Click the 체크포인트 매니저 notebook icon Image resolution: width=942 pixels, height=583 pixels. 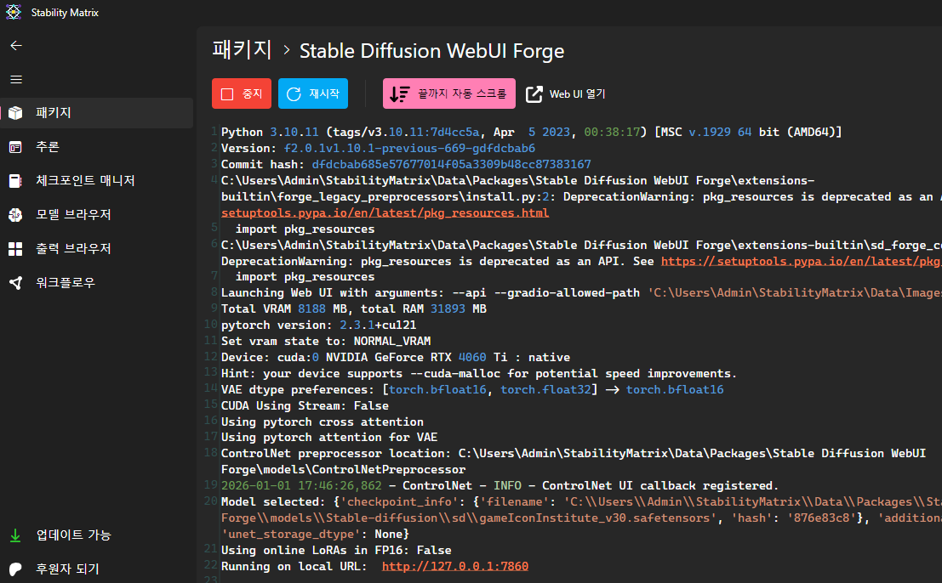coord(15,180)
